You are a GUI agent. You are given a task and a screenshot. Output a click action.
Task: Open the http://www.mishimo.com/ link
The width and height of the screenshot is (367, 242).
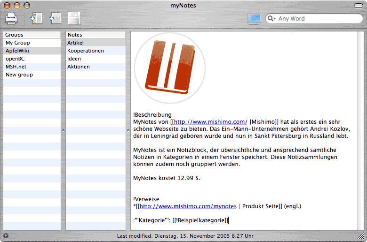click(x=210, y=121)
